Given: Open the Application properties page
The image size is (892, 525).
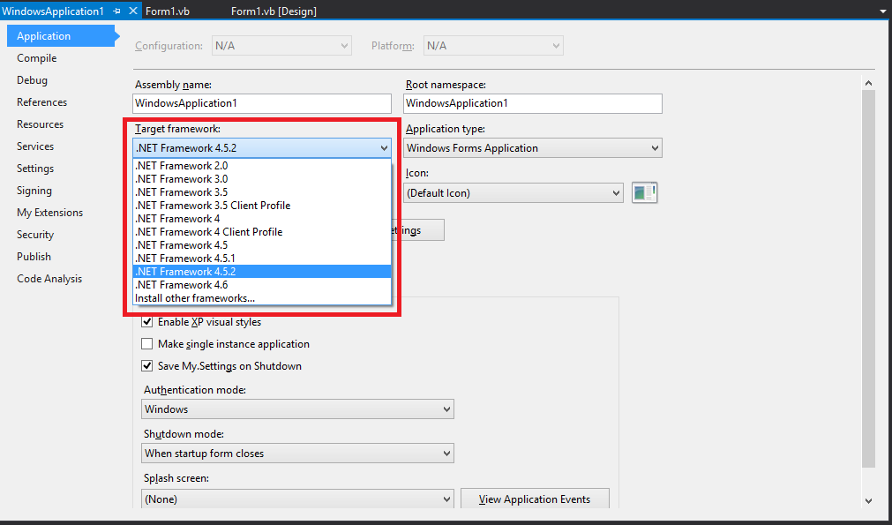Looking at the screenshot, I should [60, 36].
